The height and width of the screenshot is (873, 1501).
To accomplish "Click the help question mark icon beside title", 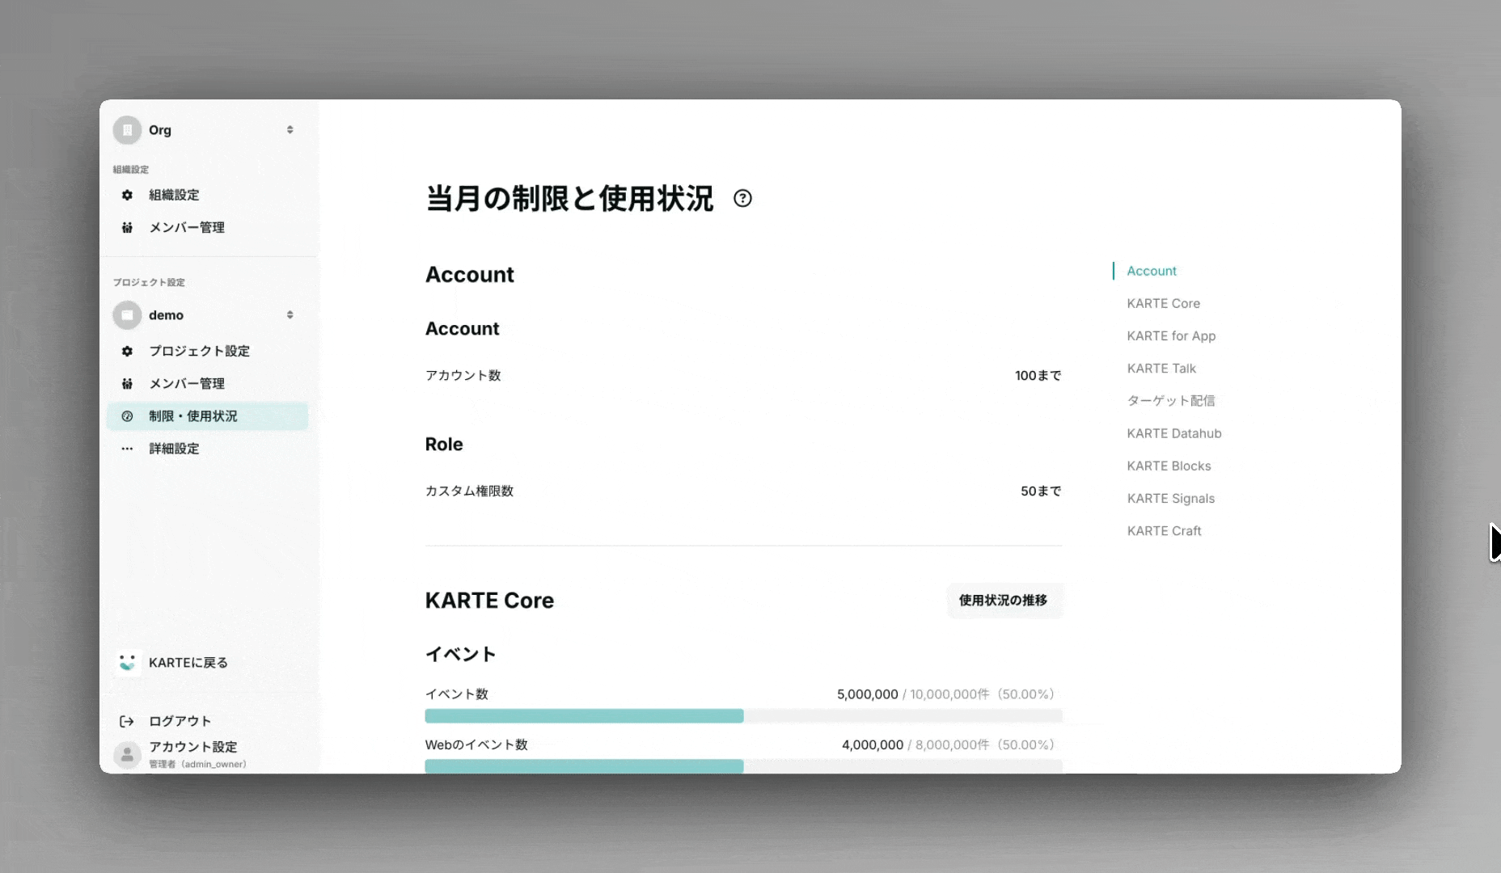I will pos(742,198).
